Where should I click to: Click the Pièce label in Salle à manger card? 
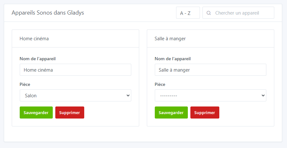click(x=160, y=84)
